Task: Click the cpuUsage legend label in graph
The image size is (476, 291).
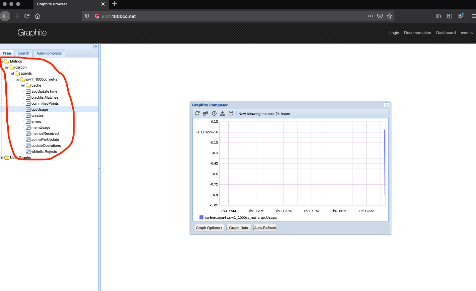Action: [241, 218]
